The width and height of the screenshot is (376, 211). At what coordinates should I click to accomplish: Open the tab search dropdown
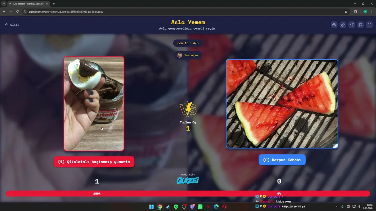pyautogui.click(x=4, y=4)
